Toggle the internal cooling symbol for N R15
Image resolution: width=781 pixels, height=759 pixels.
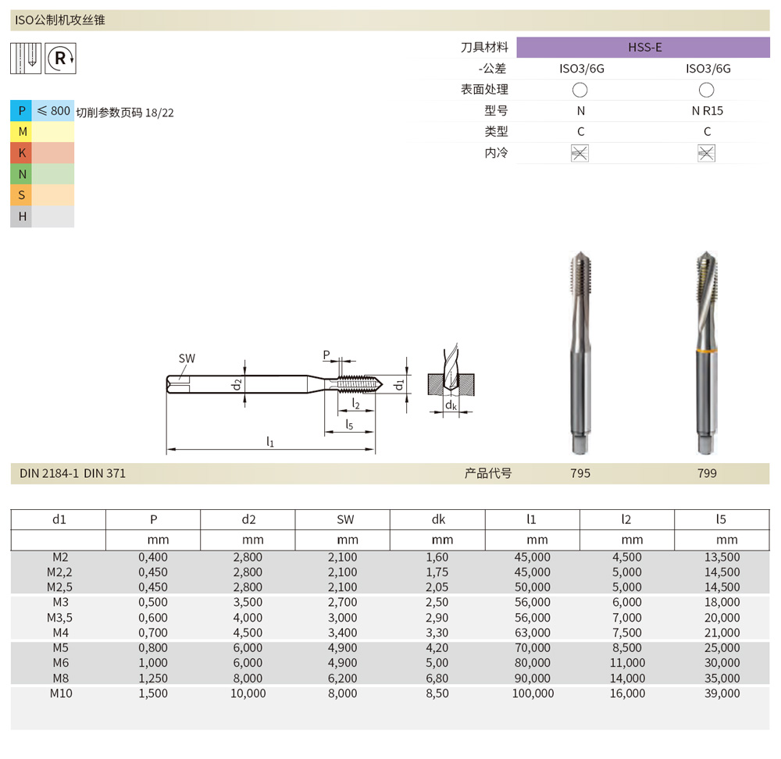click(705, 153)
